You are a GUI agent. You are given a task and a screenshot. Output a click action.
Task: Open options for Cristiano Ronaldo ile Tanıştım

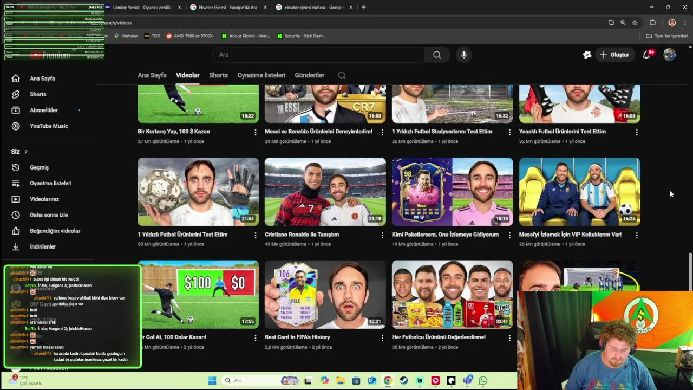point(382,235)
